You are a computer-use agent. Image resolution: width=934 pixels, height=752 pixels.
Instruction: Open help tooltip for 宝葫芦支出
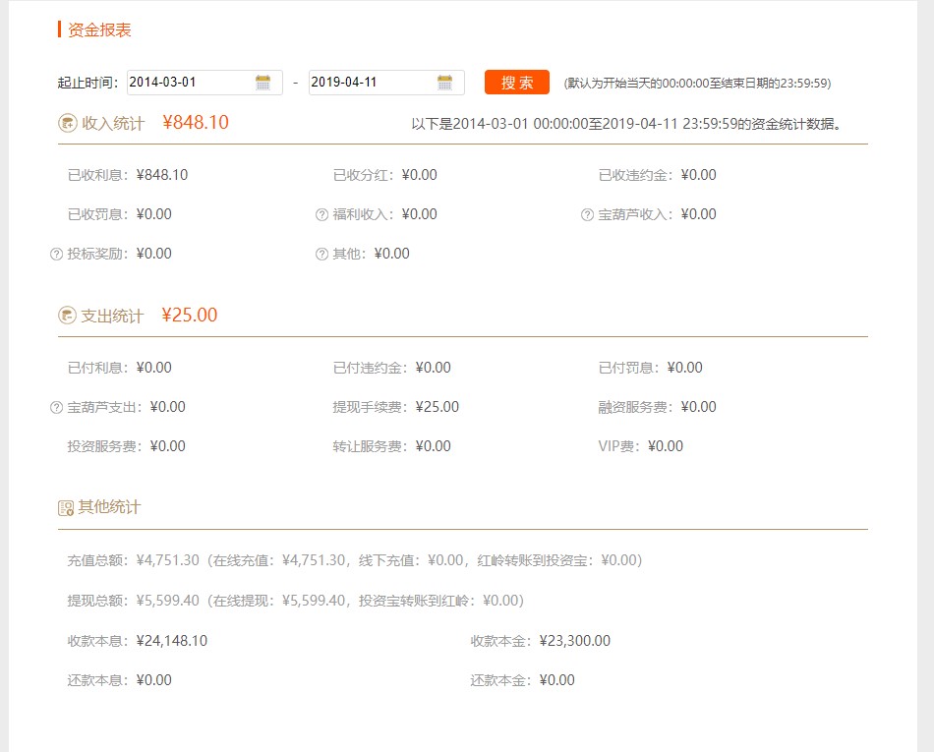(56, 406)
